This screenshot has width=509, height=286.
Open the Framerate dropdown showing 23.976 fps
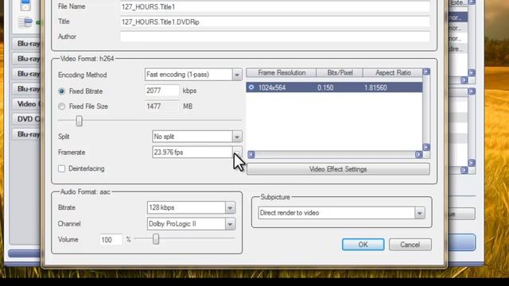coord(237,153)
